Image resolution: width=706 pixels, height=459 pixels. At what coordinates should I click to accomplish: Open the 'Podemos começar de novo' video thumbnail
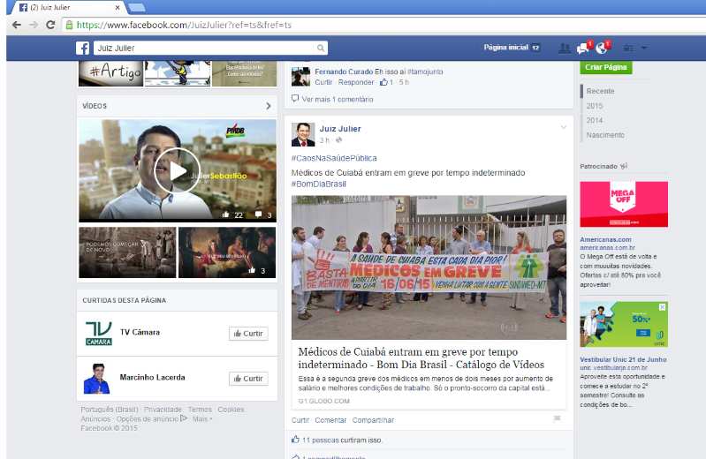coord(127,252)
